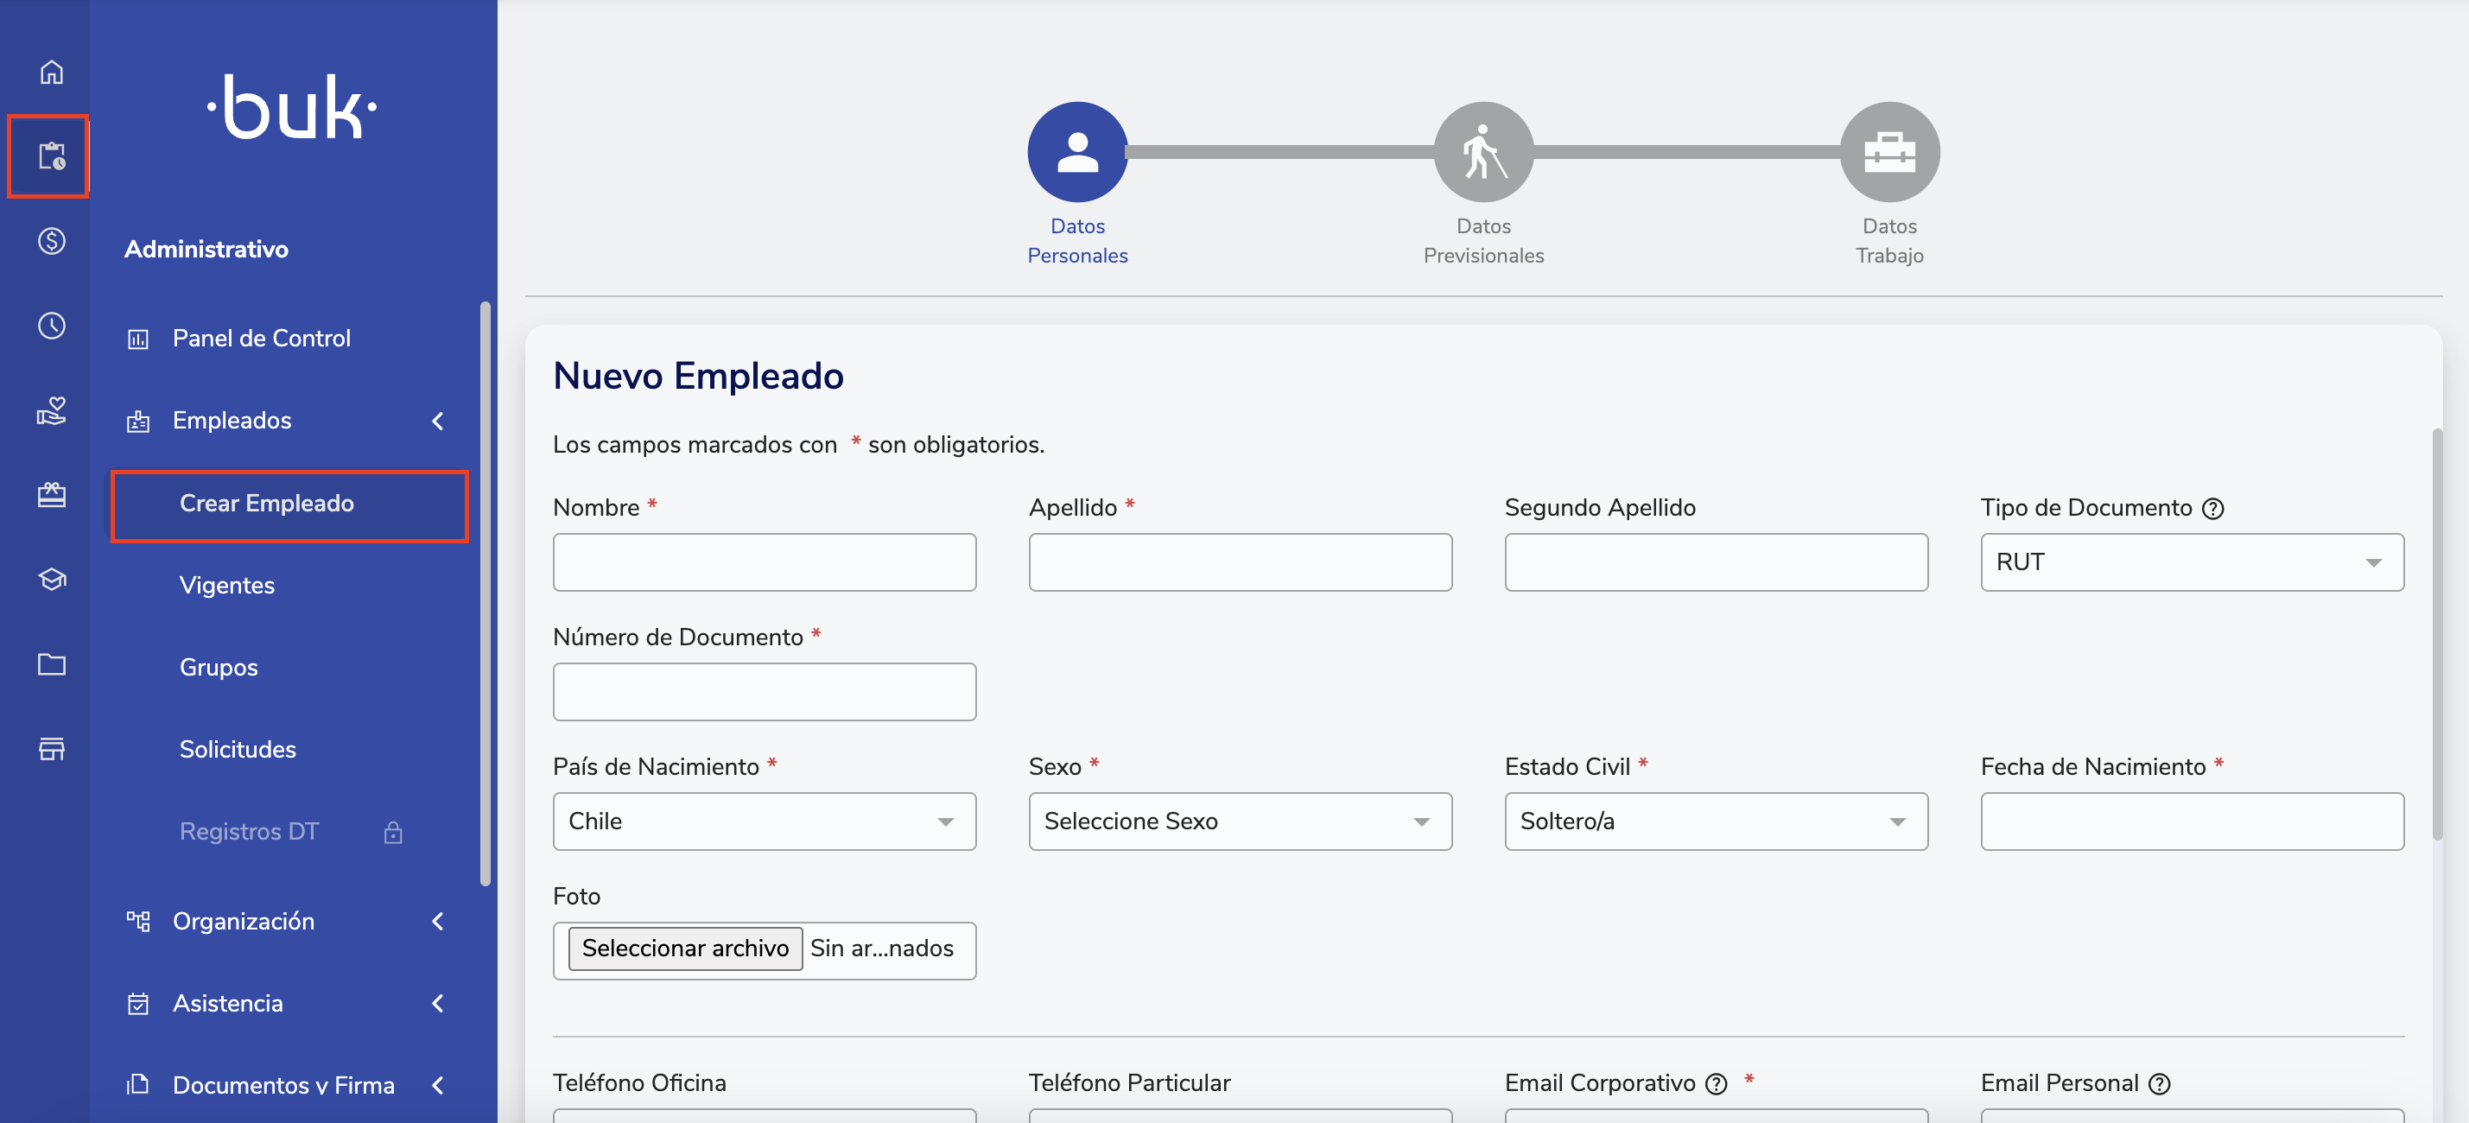Open Solicitudes link in the sidebar
Viewport: 2469px width, 1123px height.
(238, 749)
